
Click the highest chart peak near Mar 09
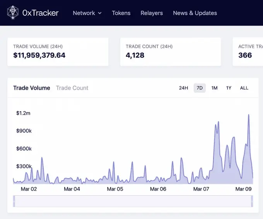pos(249,115)
